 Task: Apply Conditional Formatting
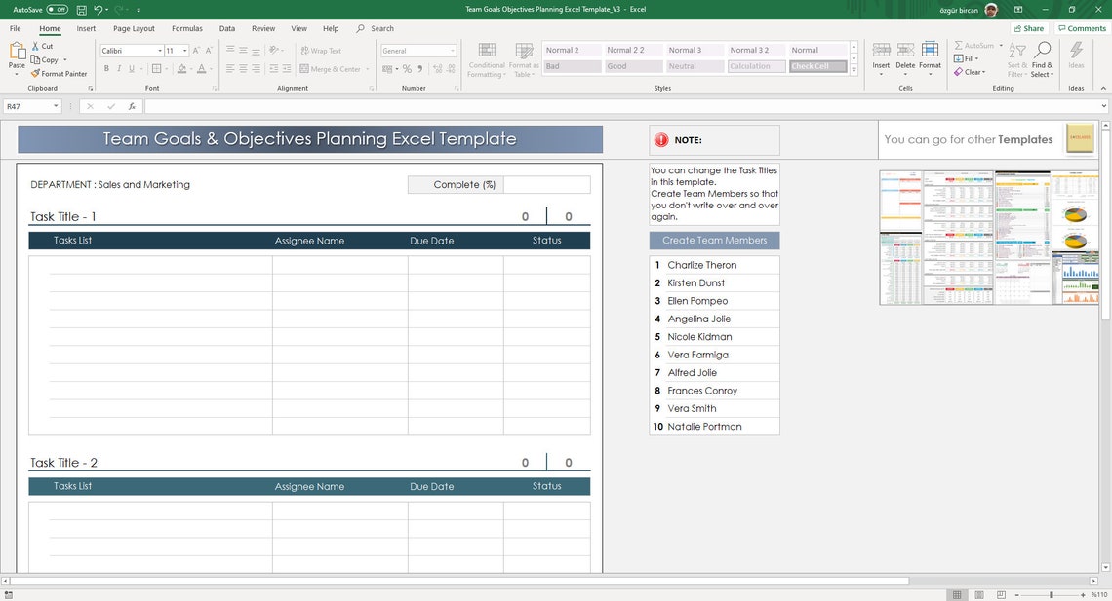point(486,58)
